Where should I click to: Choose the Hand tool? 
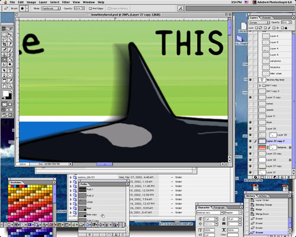point(4,86)
